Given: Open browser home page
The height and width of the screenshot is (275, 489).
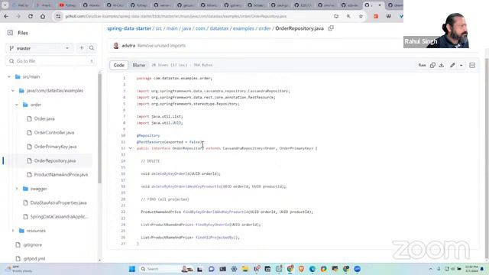Looking at the screenshot, I should (x=43, y=16).
